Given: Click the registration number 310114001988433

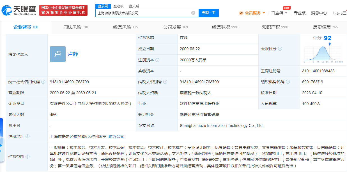Looking at the screenshot, I should tap(318, 71).
